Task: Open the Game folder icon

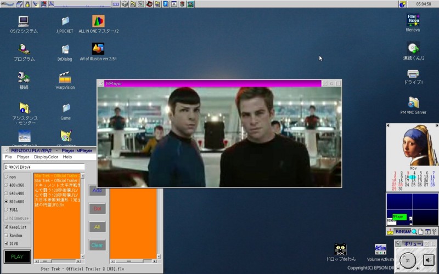Action: click(66, 108)
